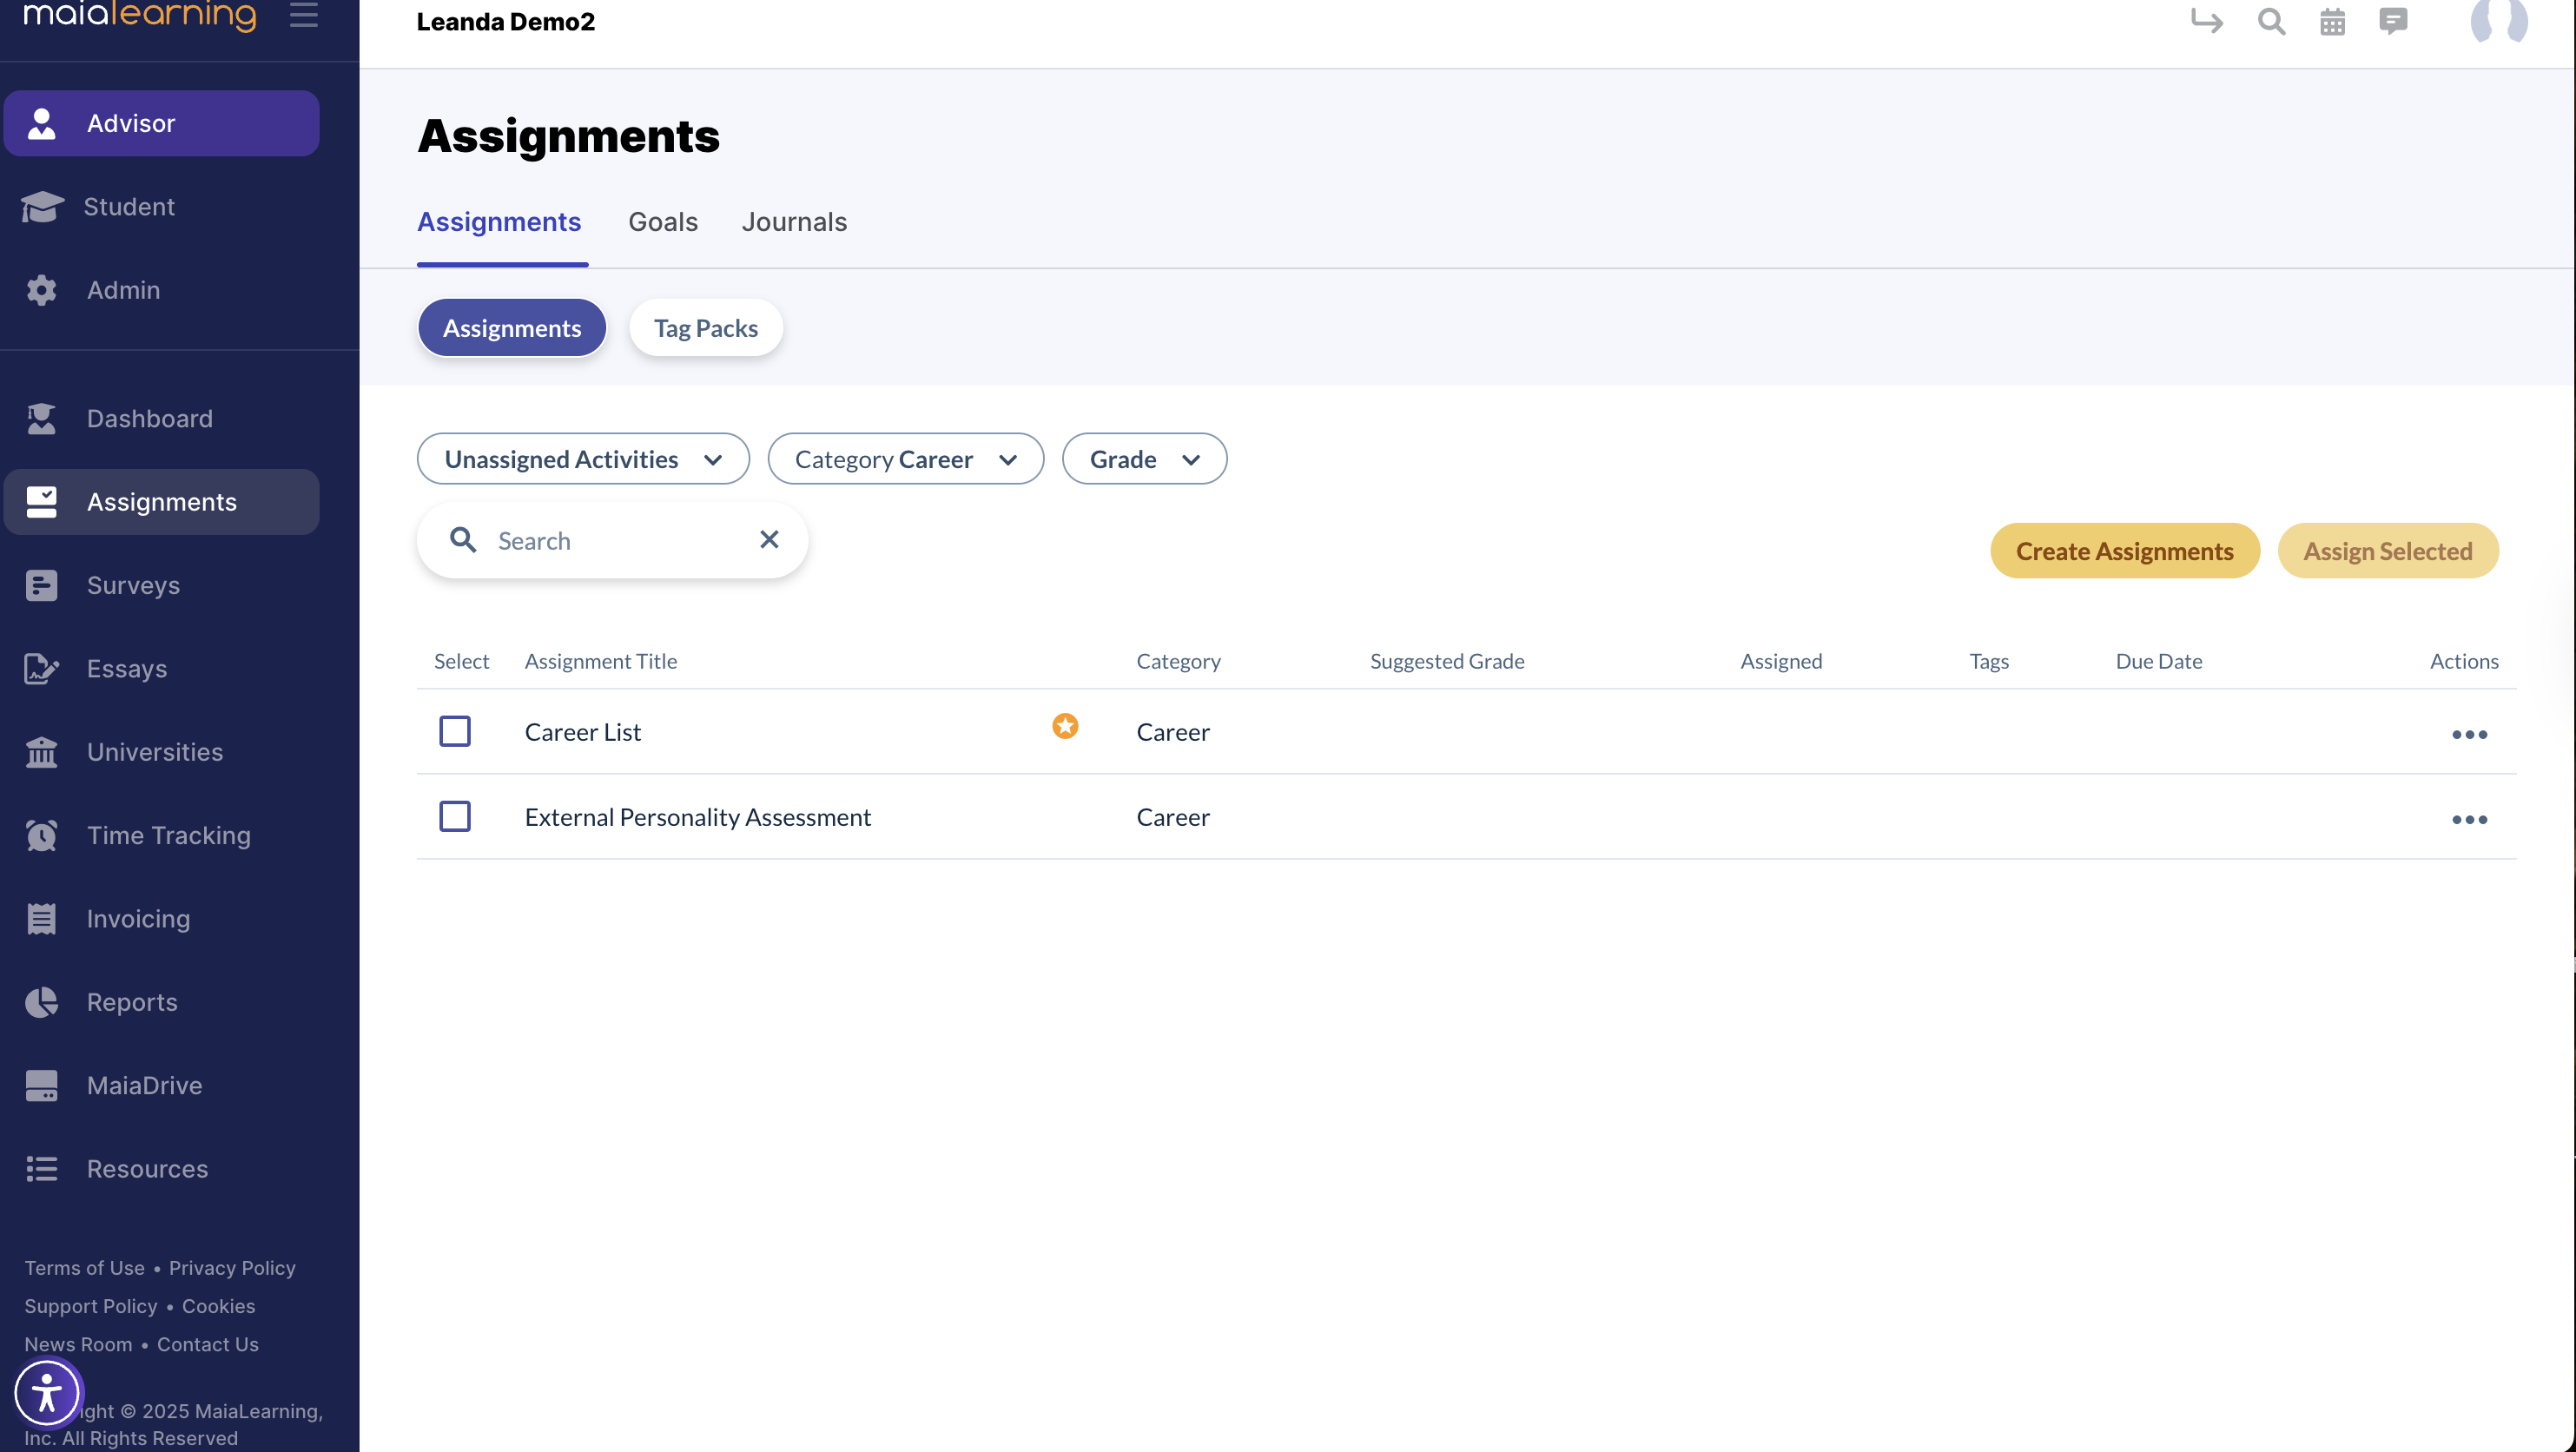Viewport: 2576px width, 1452px height.
Task: Open the messages chat icon
Action: (2393, 21)
